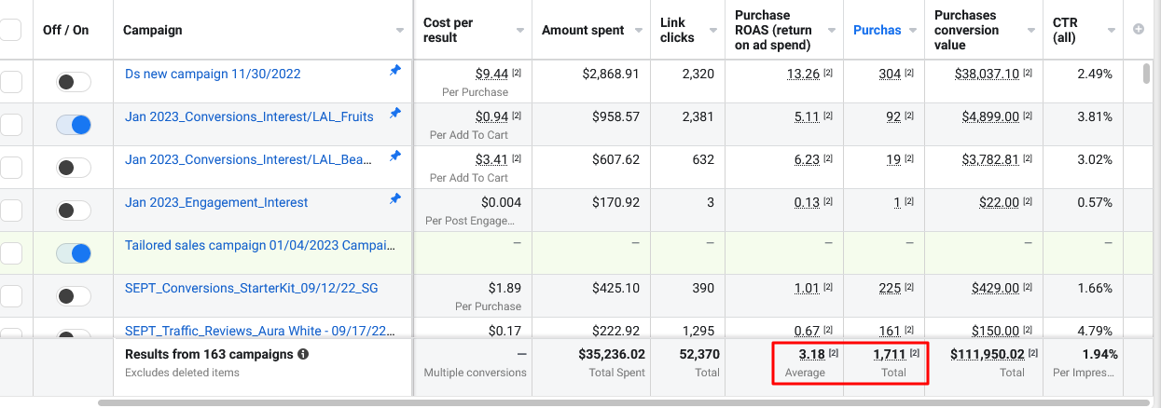
Task: Disable the Tailored sales campaign toggle
Action: point(74,253)
